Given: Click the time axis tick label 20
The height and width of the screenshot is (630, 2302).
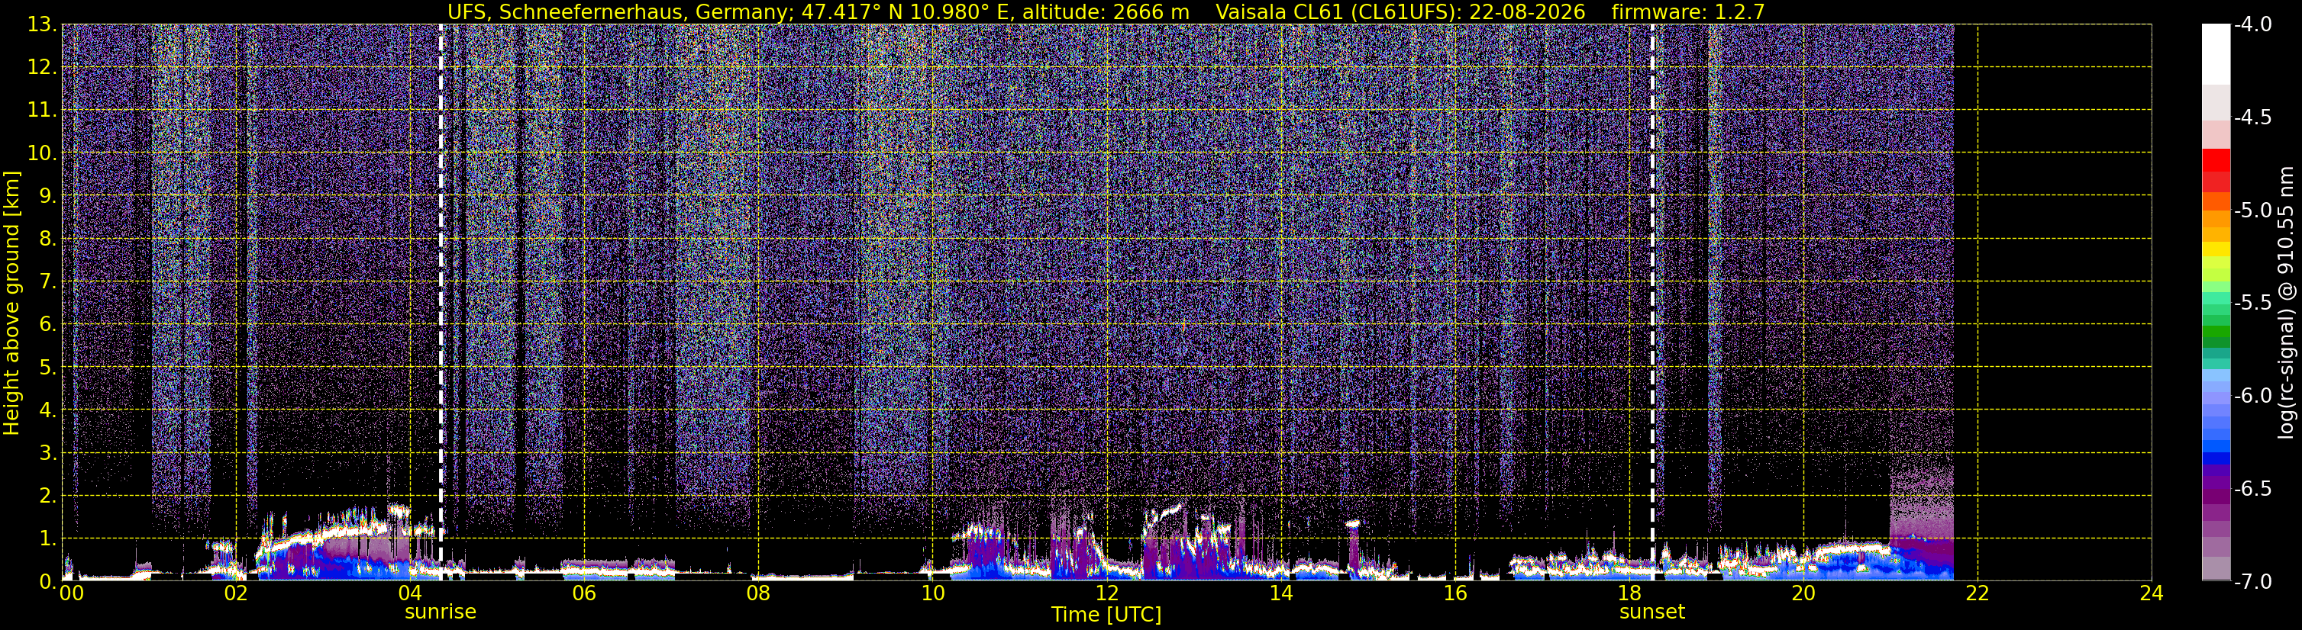Looking at the screenshot, I should pyautogui.click(x=1804, y=594).
